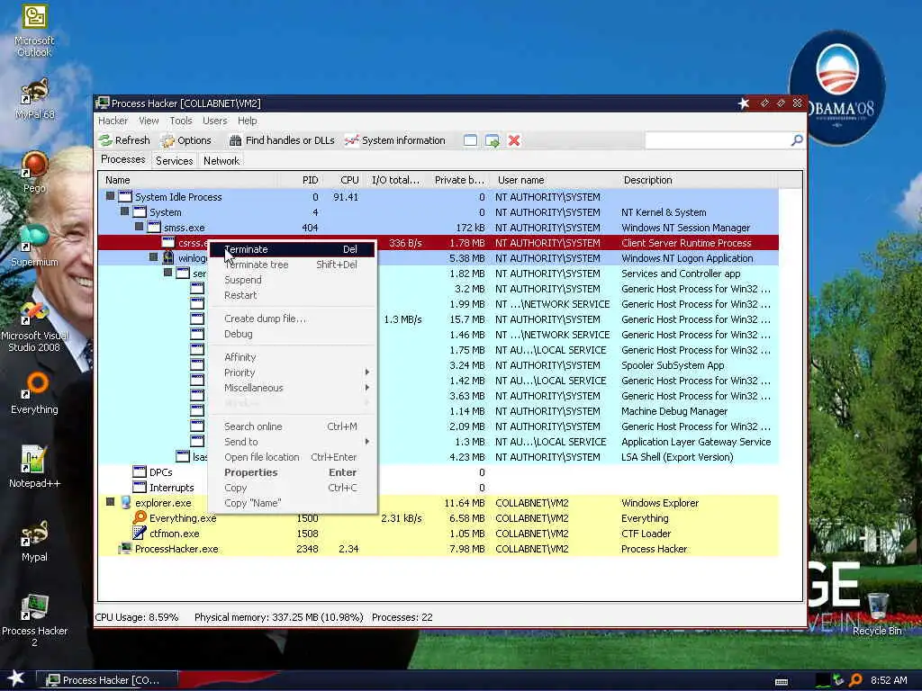
Task: Sort by the Private bytes column header
Action: click(x=459, y=180)
